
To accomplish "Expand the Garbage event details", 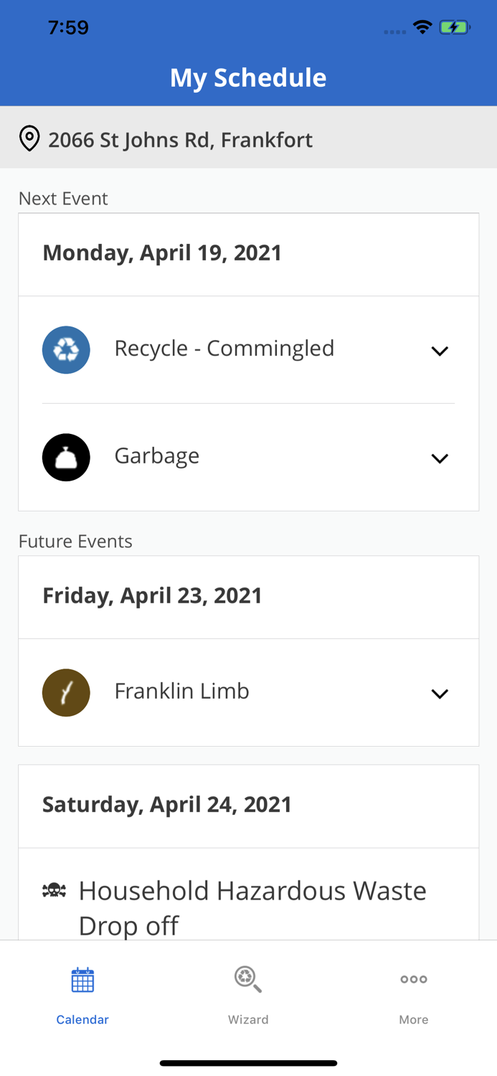I will click(440, 457).
